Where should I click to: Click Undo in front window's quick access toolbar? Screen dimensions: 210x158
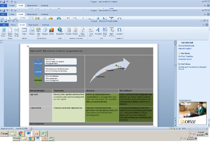pos(9,21)
